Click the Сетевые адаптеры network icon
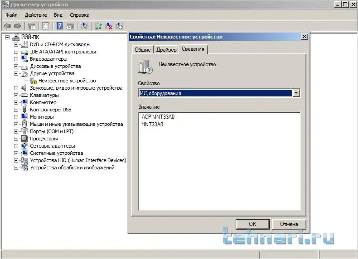This screenshot has width=358, height=259. click(x=24, y=146)
